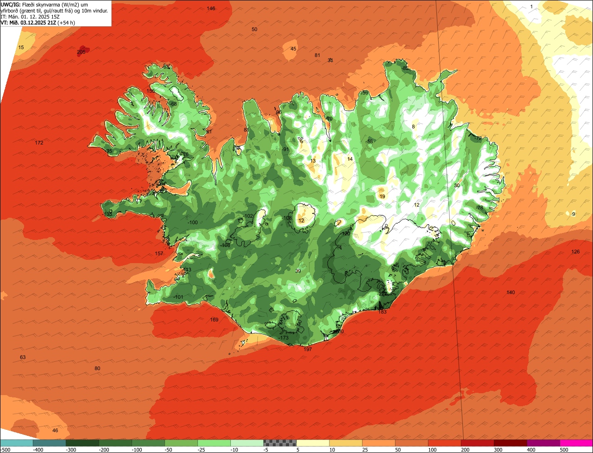Select the magenta swatch right of the 500 label
Viewport: 593px width, 453px height.
pyautogui.click(x=577, y=443)
